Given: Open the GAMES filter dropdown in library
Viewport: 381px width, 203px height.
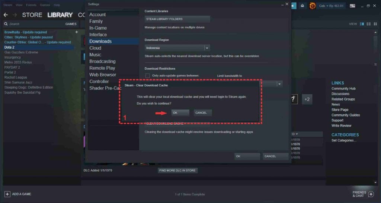Looking at the screenshot, I should 71,24.
